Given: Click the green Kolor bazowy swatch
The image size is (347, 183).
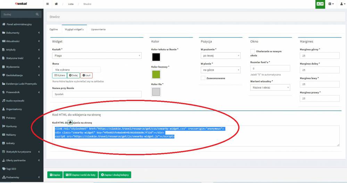Looking at the screenshot, I should (156, 74).
